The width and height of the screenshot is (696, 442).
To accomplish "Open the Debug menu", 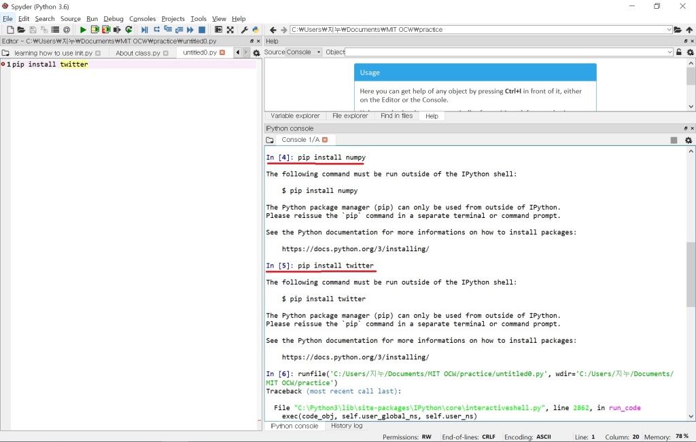I will tap(114, 18).
